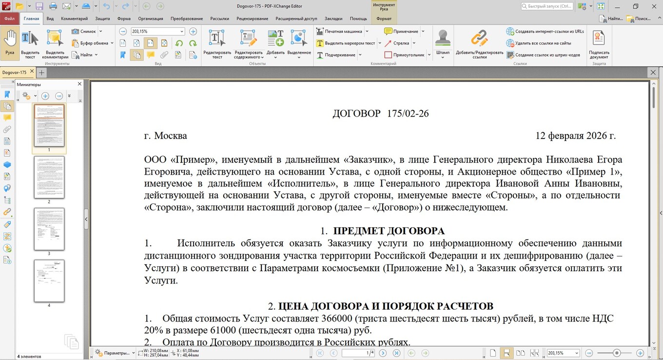Screen dimensions: 663x360
Task: Toggle Actual Size view mode
Action: [x=123, y=43]
